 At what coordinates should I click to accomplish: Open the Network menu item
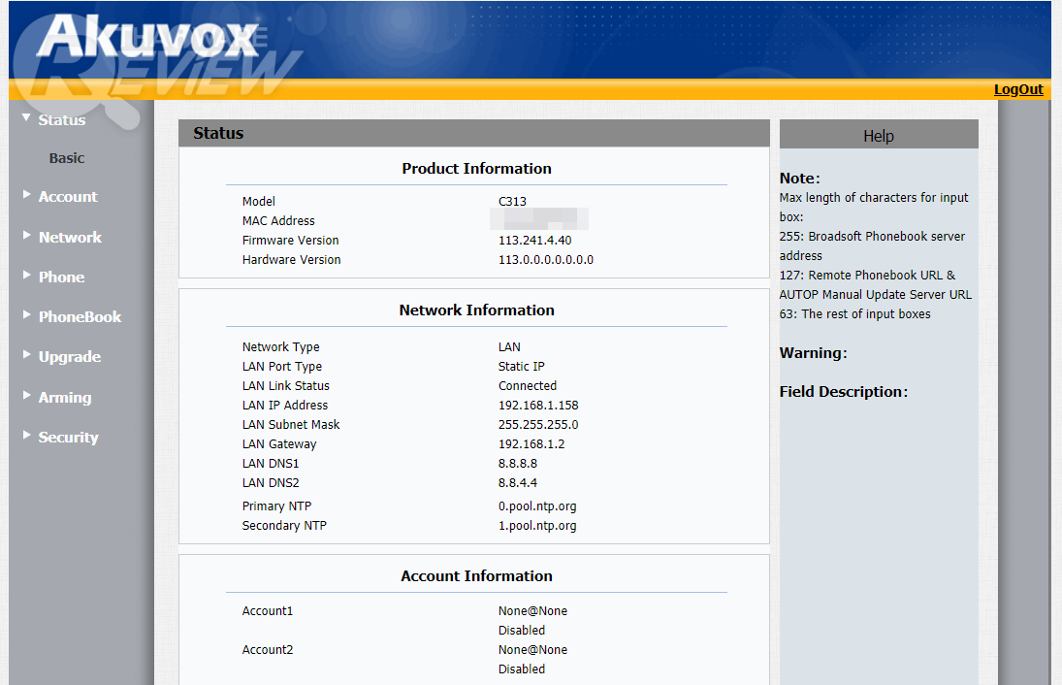pos(70,238)
